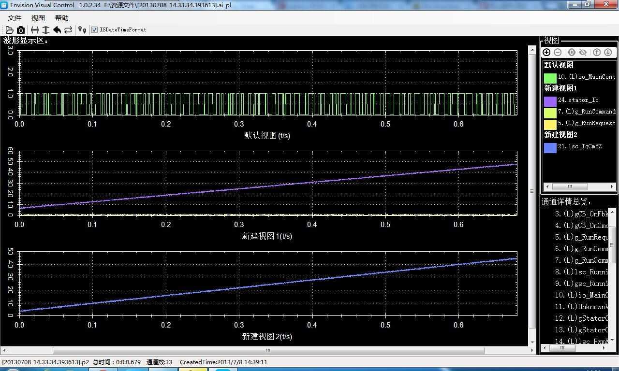Click the 新建视图2 waveform plot
619x371 pixels.
(268, 283)
